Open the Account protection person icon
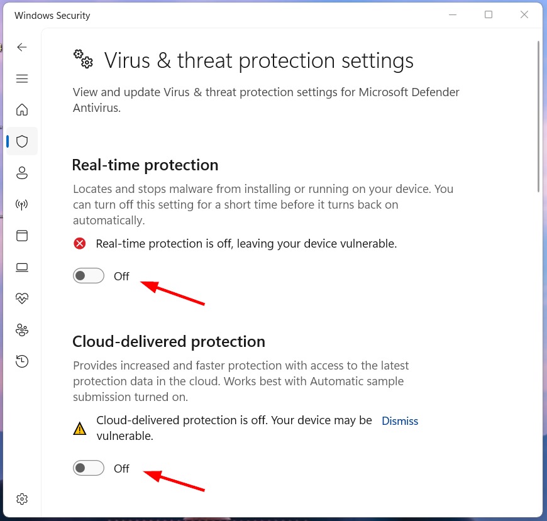This screenshot has height=521, width=547. [x=22, y=173]
